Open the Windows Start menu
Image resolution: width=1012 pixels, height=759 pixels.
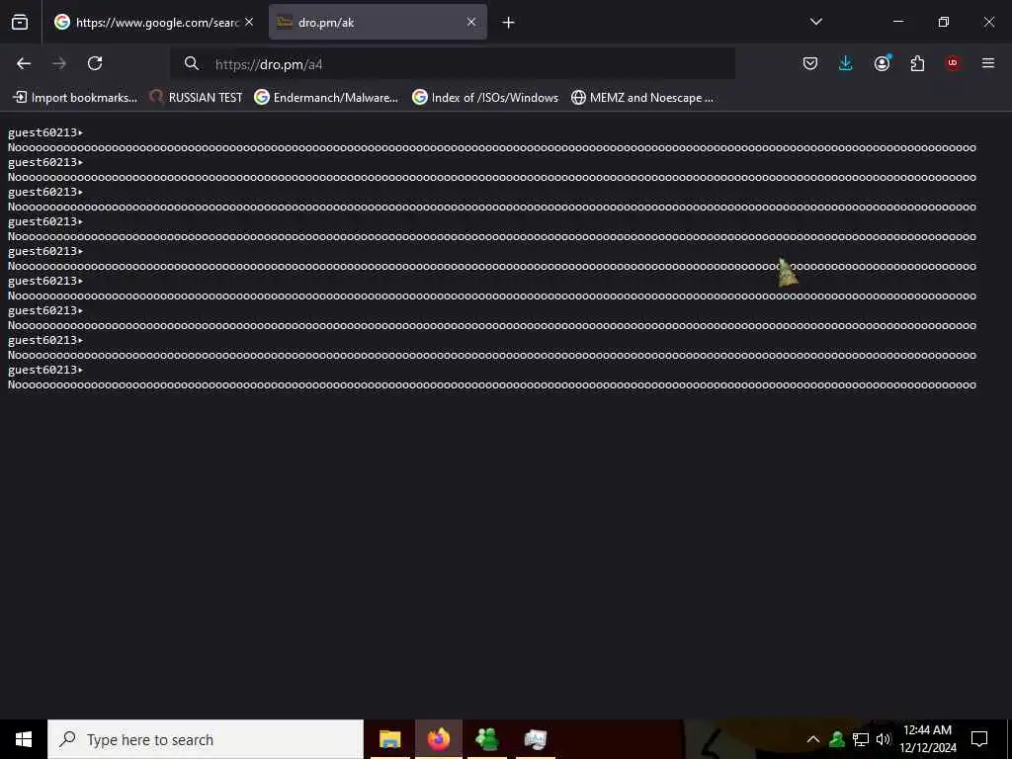pyautogui.click(x=24, y=739)
